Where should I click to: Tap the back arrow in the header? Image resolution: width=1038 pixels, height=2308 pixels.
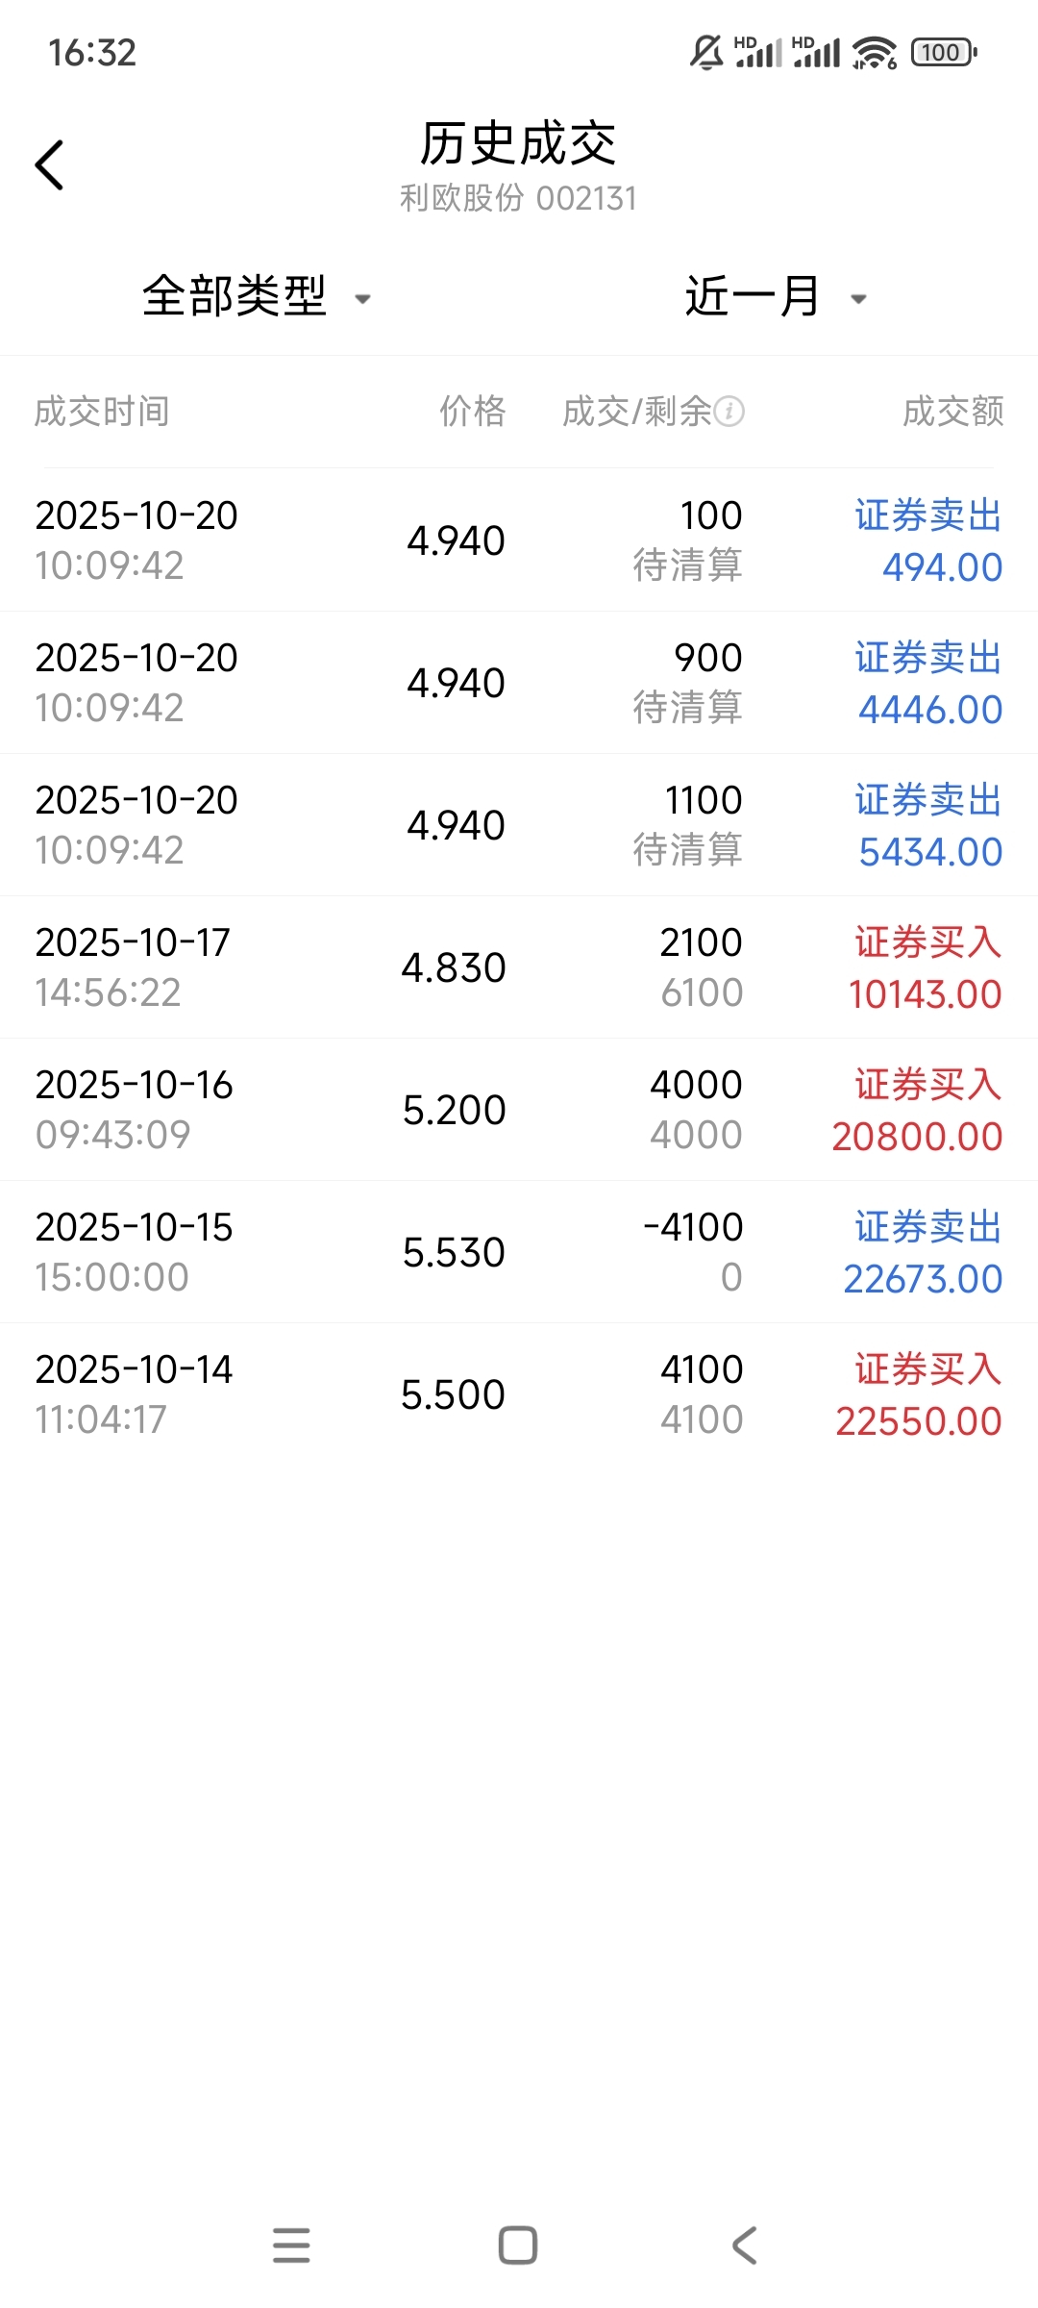pyautogui.click(x=50, y=165)
